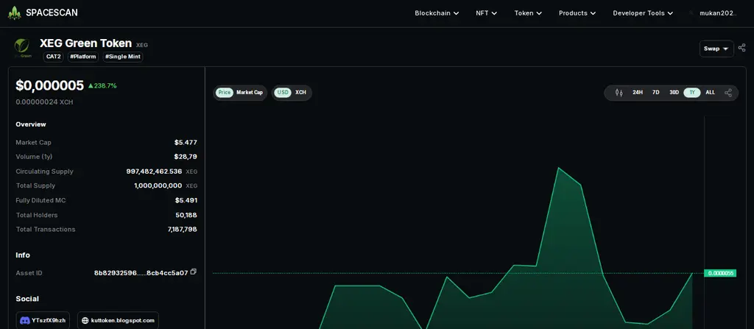The width and height of the screenshot is (754, 329).
Task: Select the Price chart toggle
Action: [224, 92]
